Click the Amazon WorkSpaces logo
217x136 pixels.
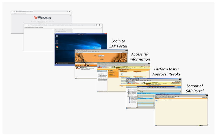point(42,18)
